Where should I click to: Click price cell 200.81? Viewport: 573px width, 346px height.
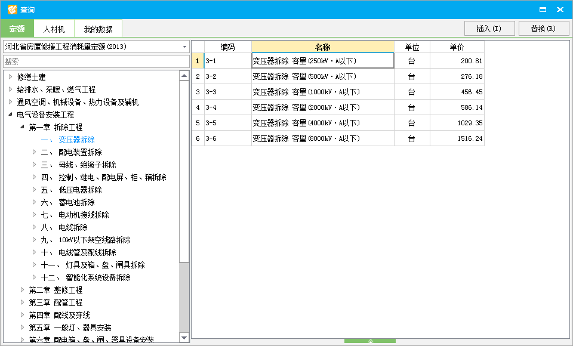(x=457, y=61)
